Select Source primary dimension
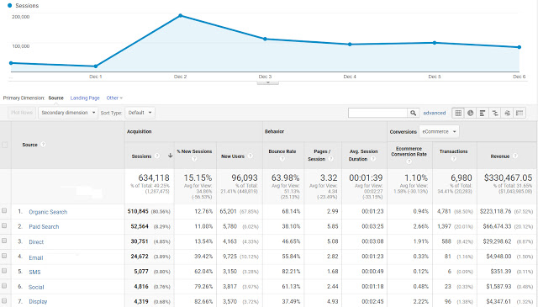Viewport: 538px width, 307px height. coord(56,98)
